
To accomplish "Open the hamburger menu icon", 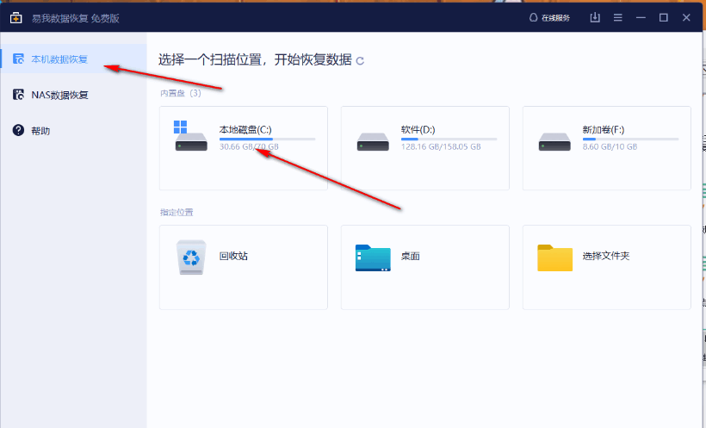I will pyautogui.click(x=618, y=17).
